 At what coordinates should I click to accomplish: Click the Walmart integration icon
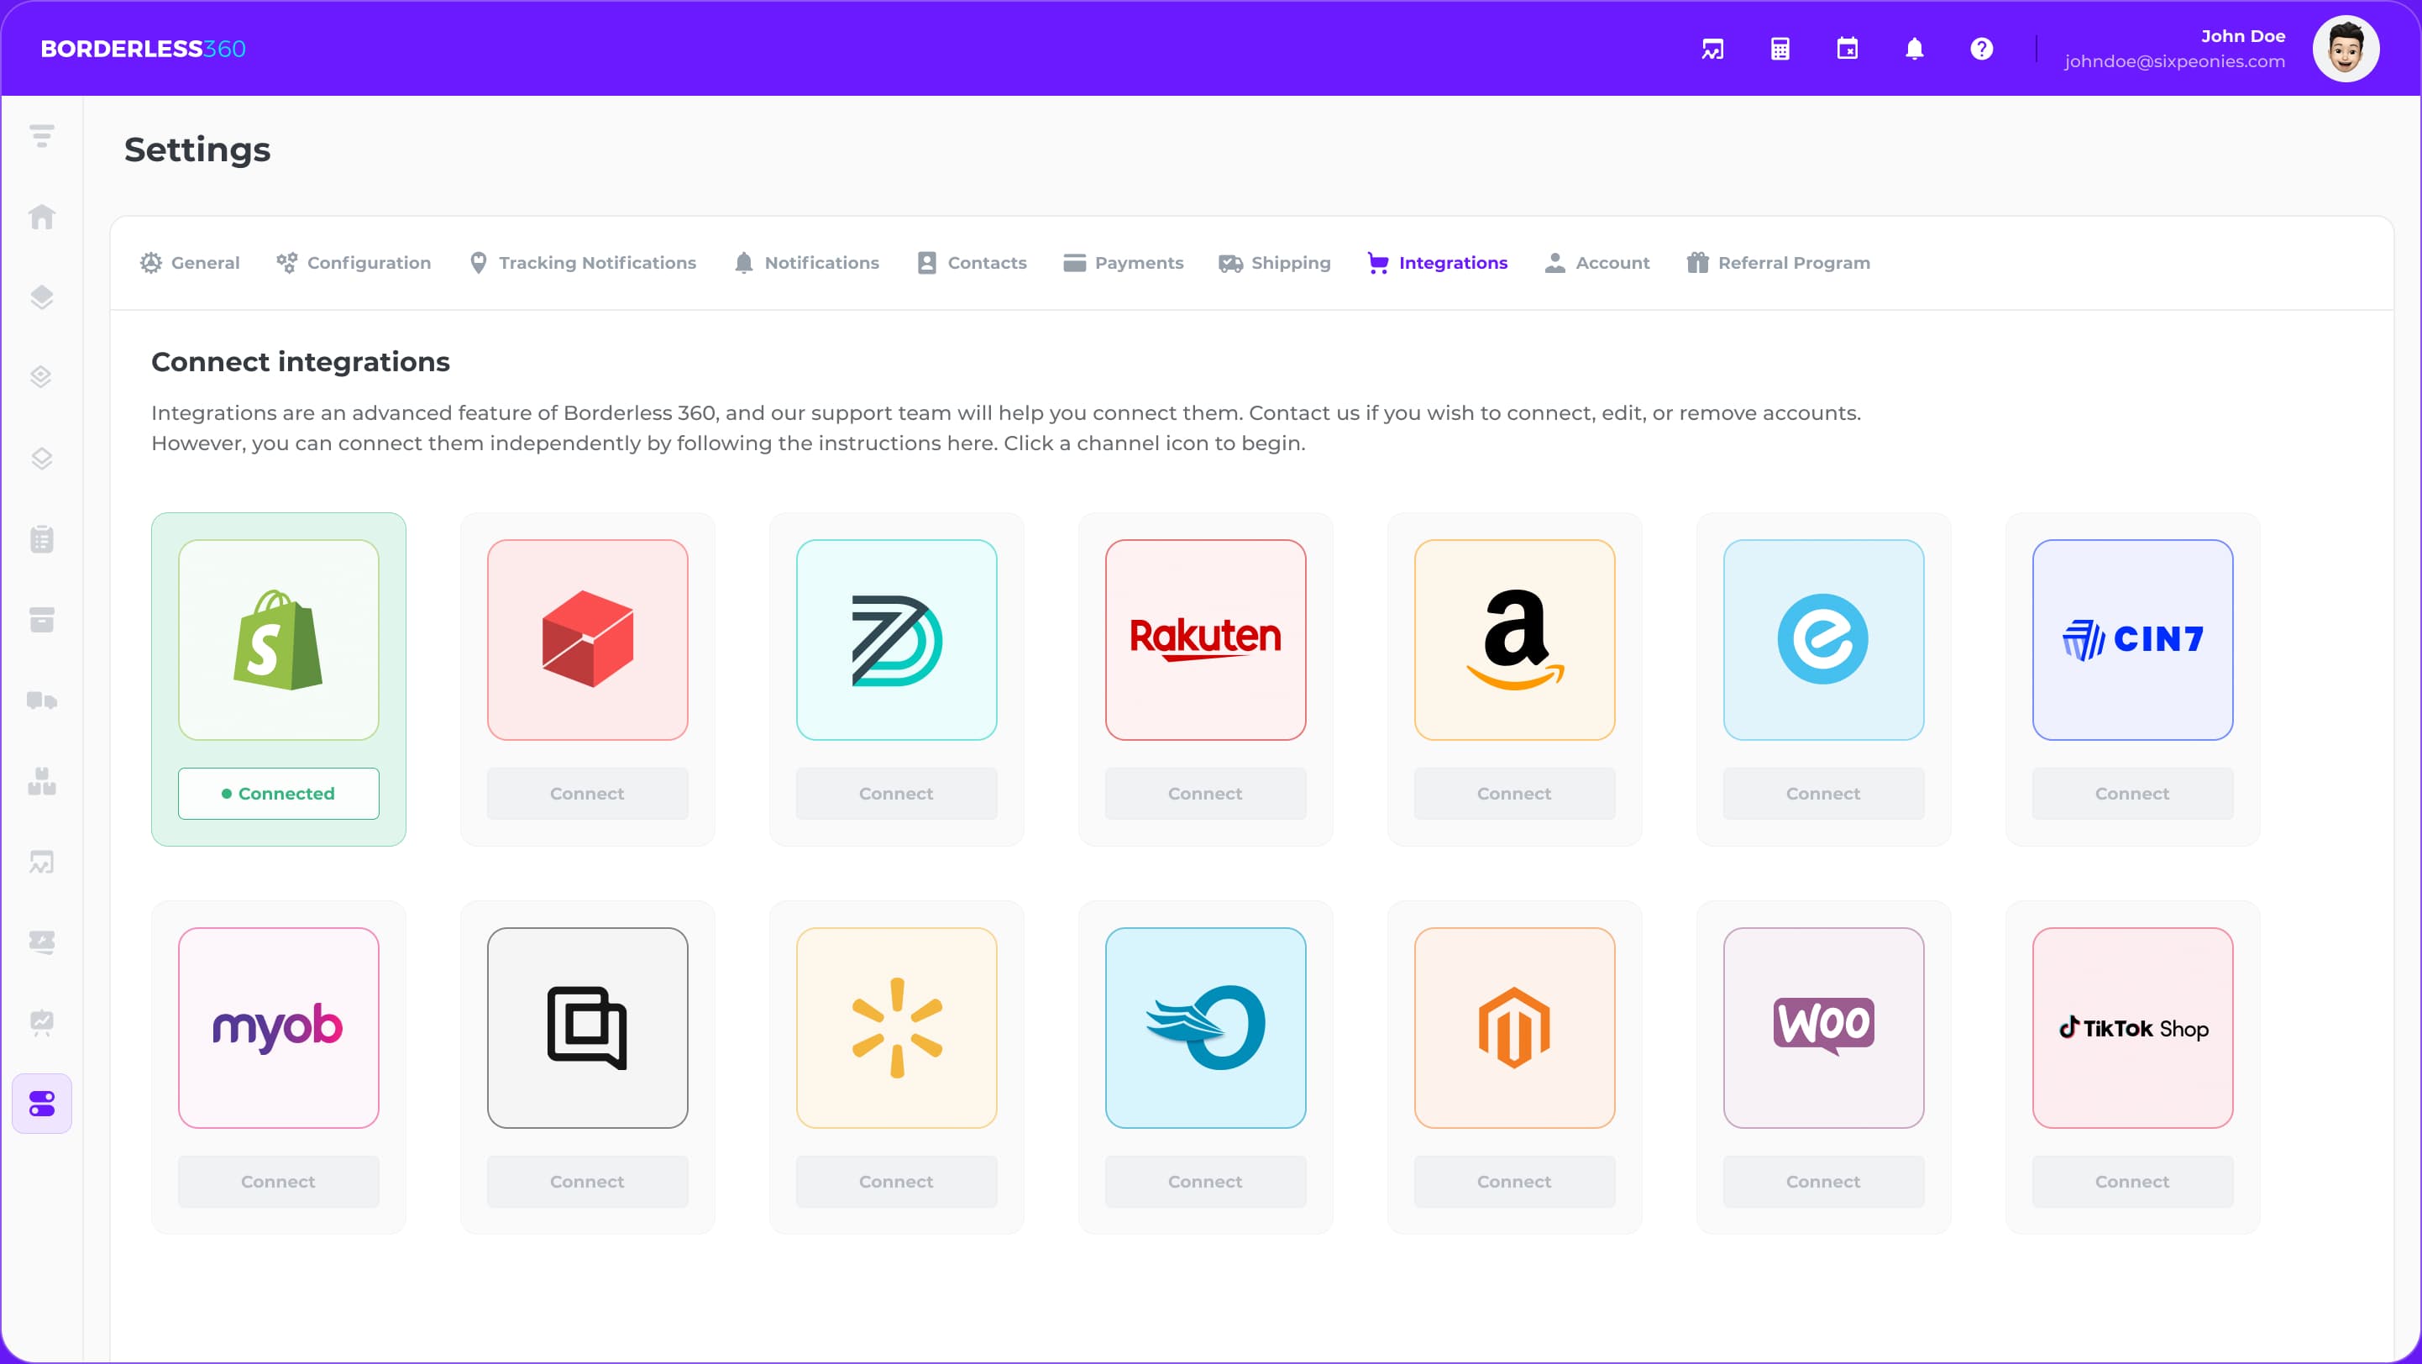(x=895, y=1026)
